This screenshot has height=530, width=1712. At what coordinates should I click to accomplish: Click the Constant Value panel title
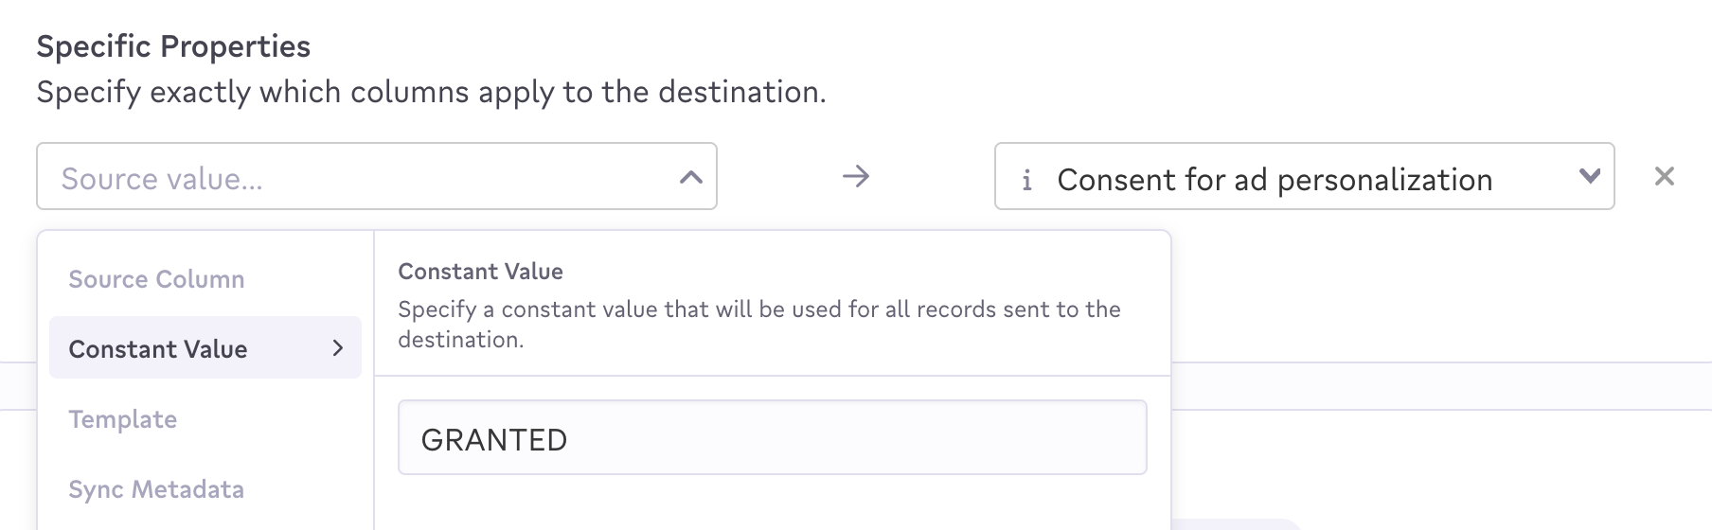(480, 272)
